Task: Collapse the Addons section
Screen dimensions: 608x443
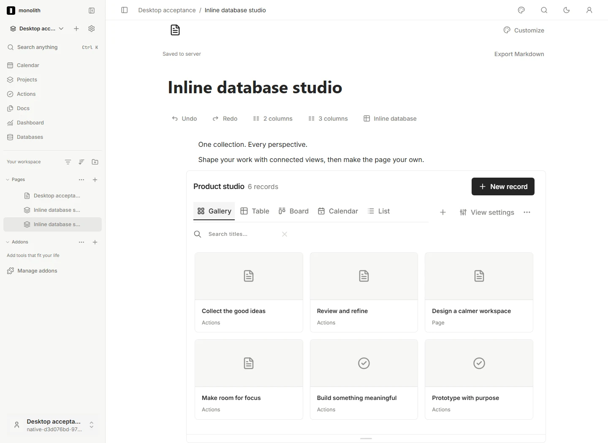Action: click(8, 242)
